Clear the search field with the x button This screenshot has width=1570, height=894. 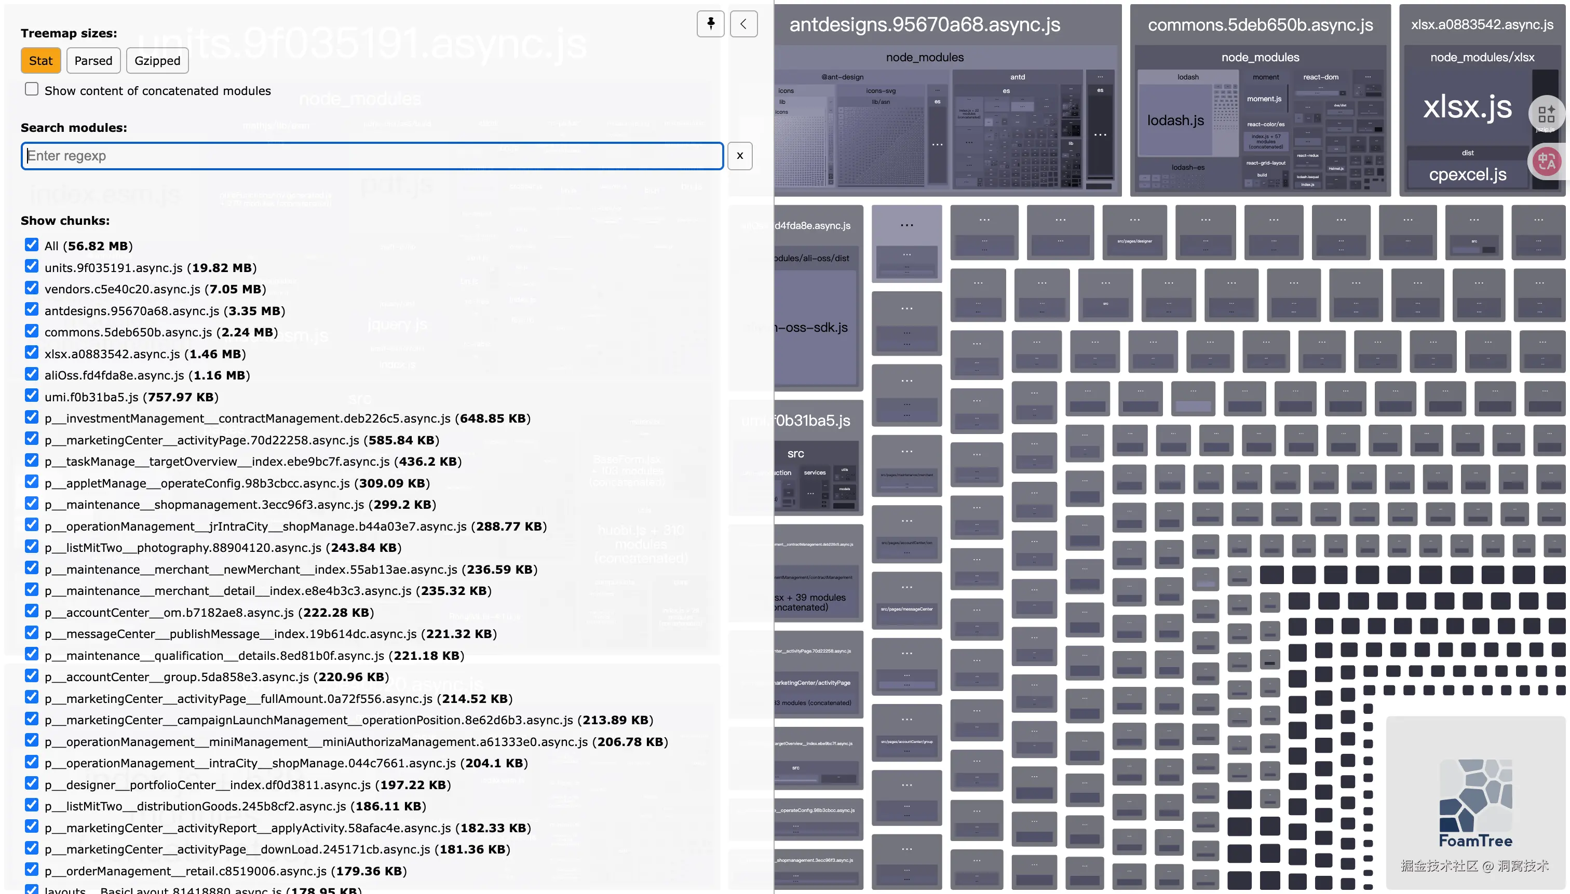point(739,156)
